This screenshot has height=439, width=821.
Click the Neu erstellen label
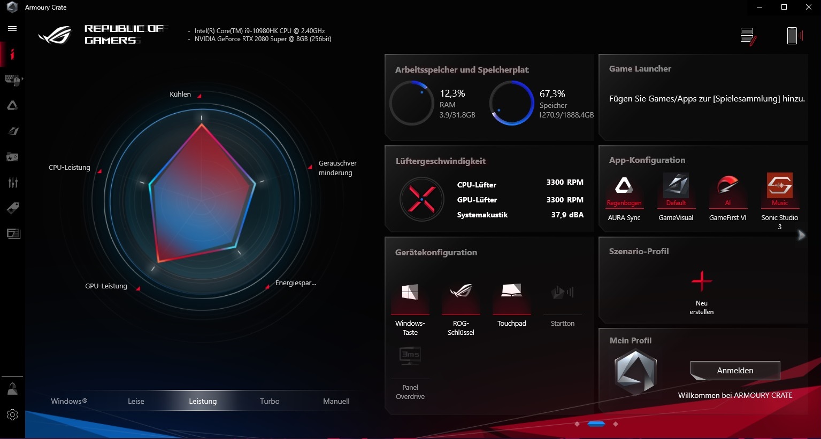(x=702, y=308)
